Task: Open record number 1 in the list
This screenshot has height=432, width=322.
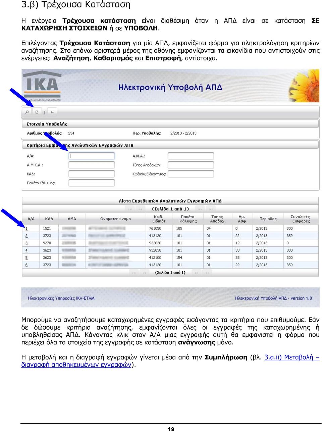Action: coord(26,229)
